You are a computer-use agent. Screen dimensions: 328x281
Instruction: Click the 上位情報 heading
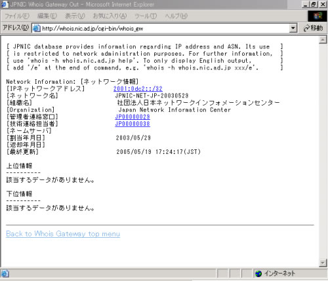19,166
